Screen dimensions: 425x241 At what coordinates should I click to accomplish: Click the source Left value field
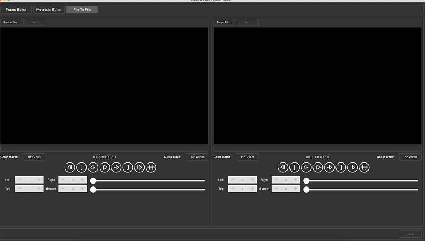click(29, 180)
